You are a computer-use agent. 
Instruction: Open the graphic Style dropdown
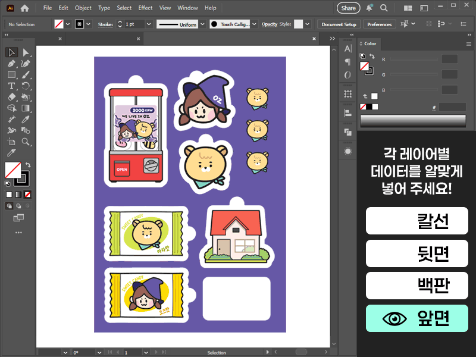[308, 24]
